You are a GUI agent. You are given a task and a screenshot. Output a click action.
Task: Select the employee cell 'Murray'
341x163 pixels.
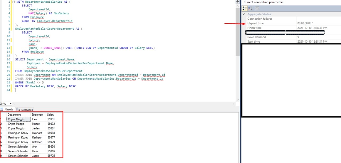[38, 124]
